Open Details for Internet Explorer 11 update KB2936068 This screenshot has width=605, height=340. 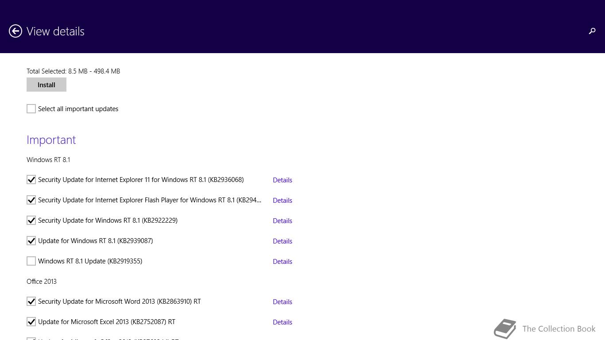(283, 180)
